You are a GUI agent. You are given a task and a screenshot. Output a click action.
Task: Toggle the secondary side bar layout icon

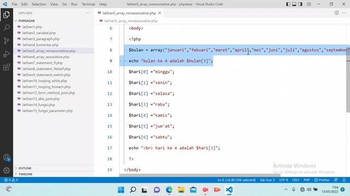[300, 4]
